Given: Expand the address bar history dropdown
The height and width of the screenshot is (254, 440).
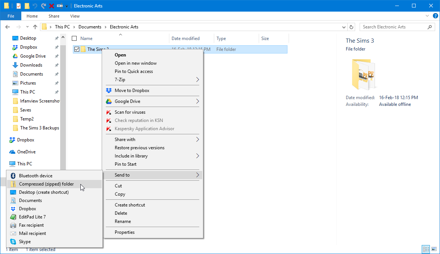Looking at the screenshot, I should point(344,27).
